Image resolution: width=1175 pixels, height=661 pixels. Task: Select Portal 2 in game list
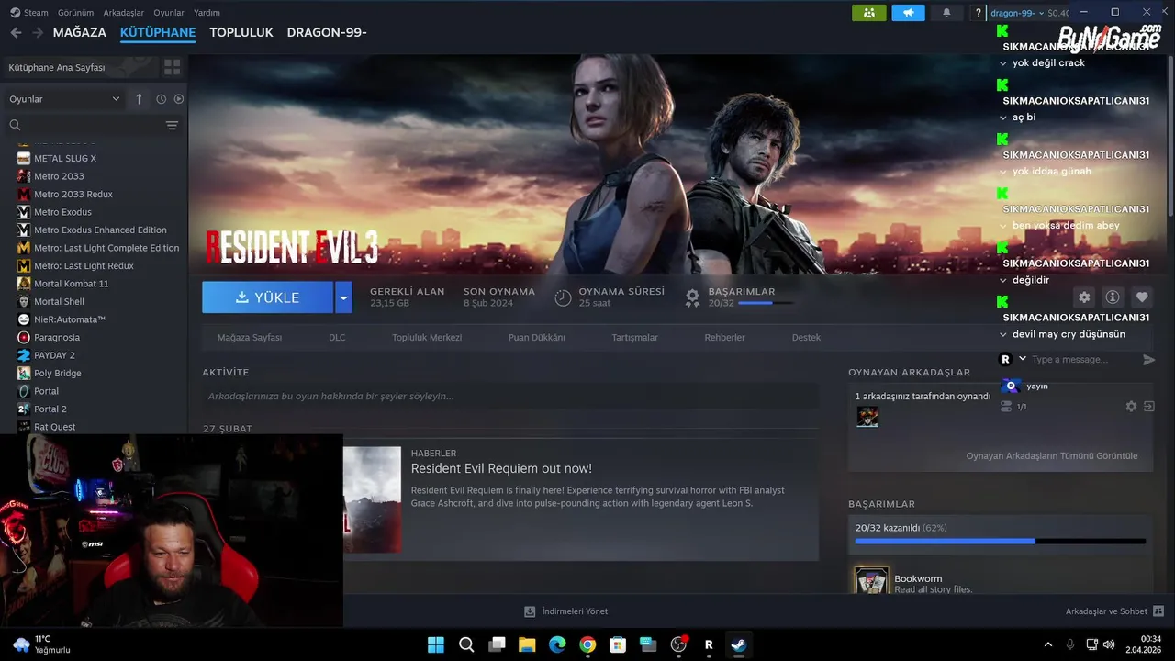(x=50, y=409)
